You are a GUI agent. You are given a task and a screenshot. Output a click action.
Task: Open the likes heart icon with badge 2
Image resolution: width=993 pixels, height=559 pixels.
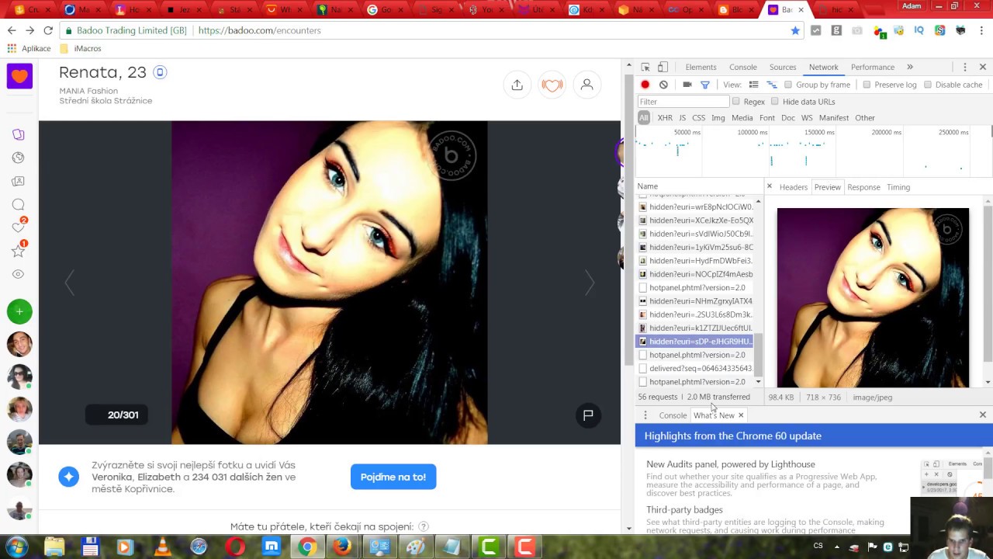pyautogui.click(x=19, y=227)
